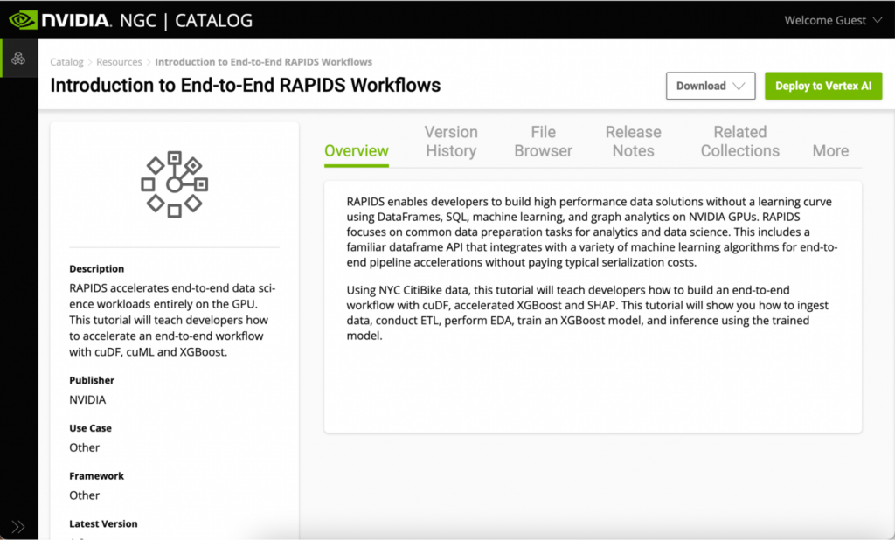This screenshot has width=895, height=540.
Task: Open the Welcome Guest account menu
Action: (x=824, y=19)
